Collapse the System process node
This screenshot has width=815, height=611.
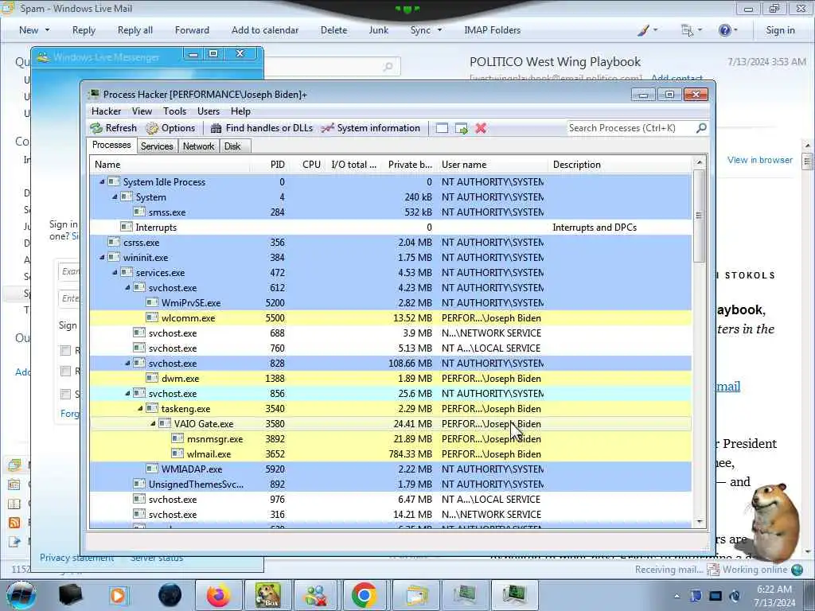(x=115, y=197)
